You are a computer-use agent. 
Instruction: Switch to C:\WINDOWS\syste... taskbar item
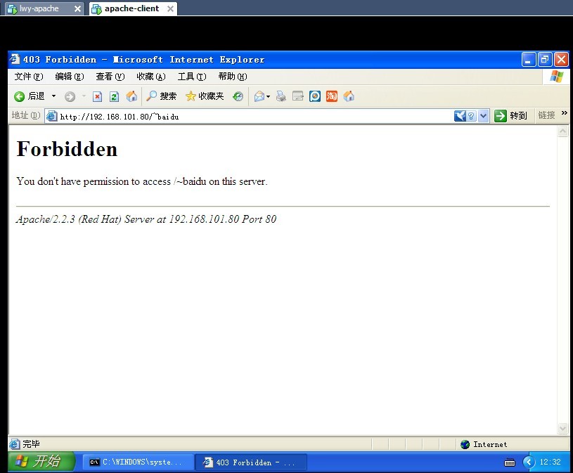point(138,462)
